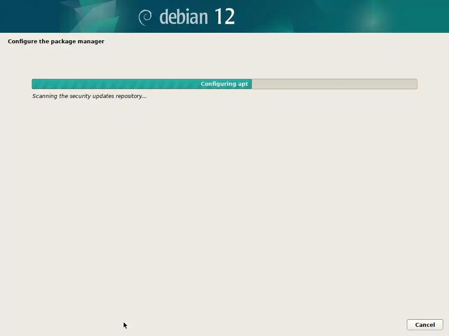449x336 pixels.
Task: Cancel the apt configuration
Action: [x=424, y=325]
